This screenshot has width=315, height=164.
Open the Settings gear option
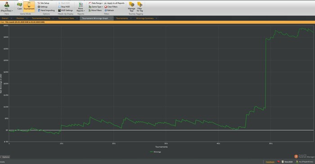coord(43,7)
